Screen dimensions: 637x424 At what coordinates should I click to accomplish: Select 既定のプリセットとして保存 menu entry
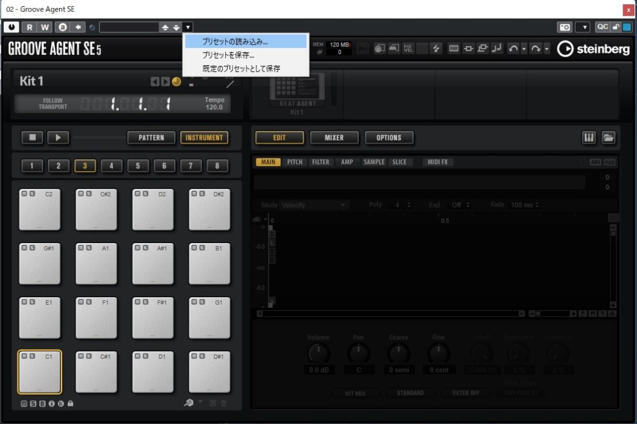coord(241,68)
